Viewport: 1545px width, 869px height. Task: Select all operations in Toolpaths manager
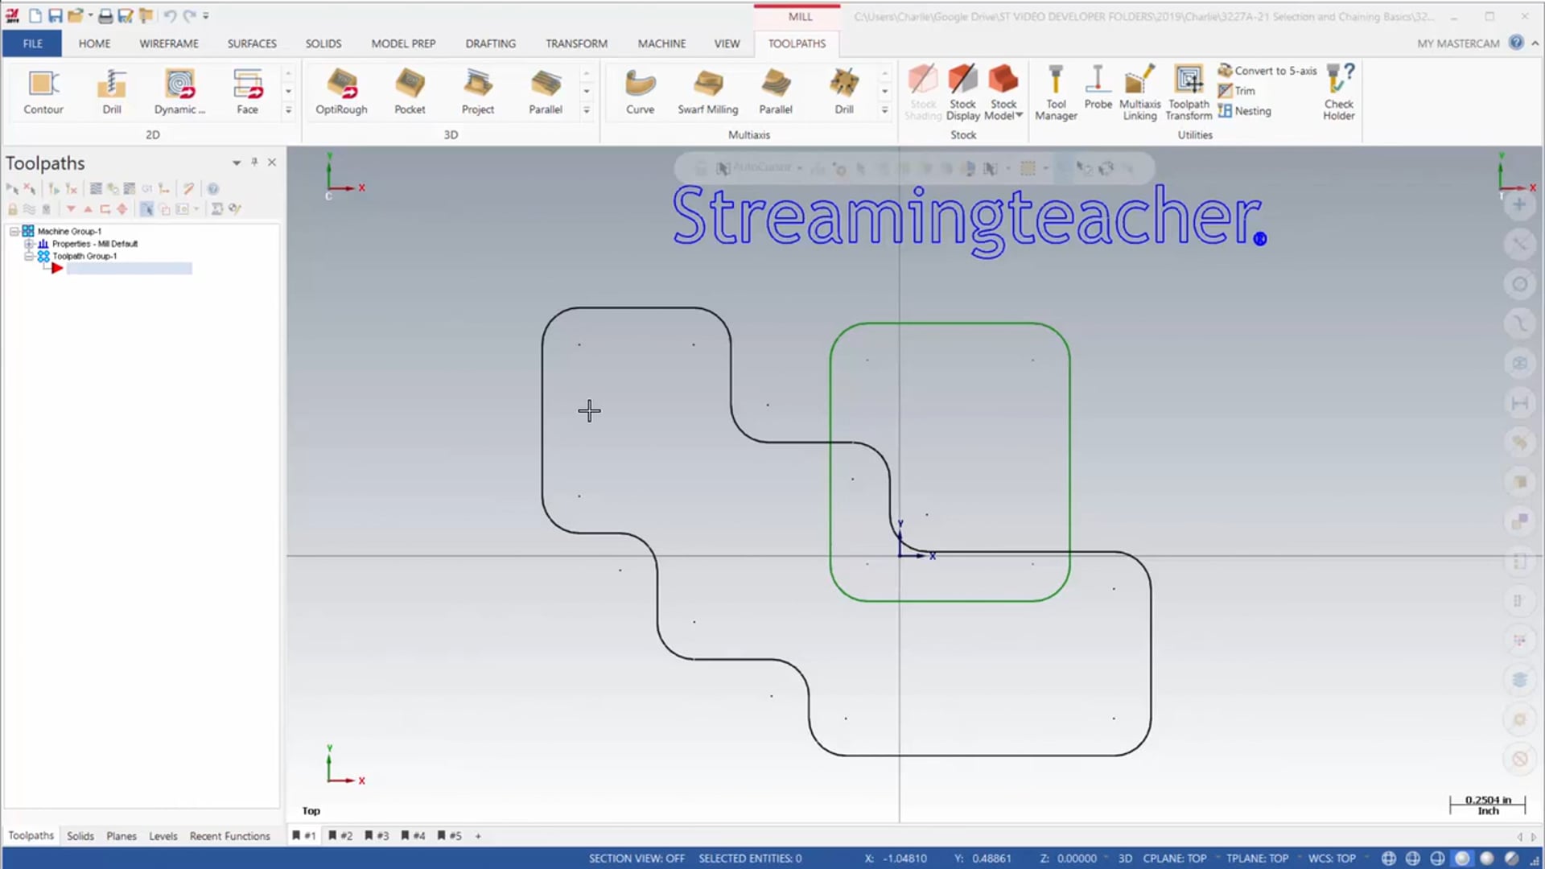tap(11, 189)
